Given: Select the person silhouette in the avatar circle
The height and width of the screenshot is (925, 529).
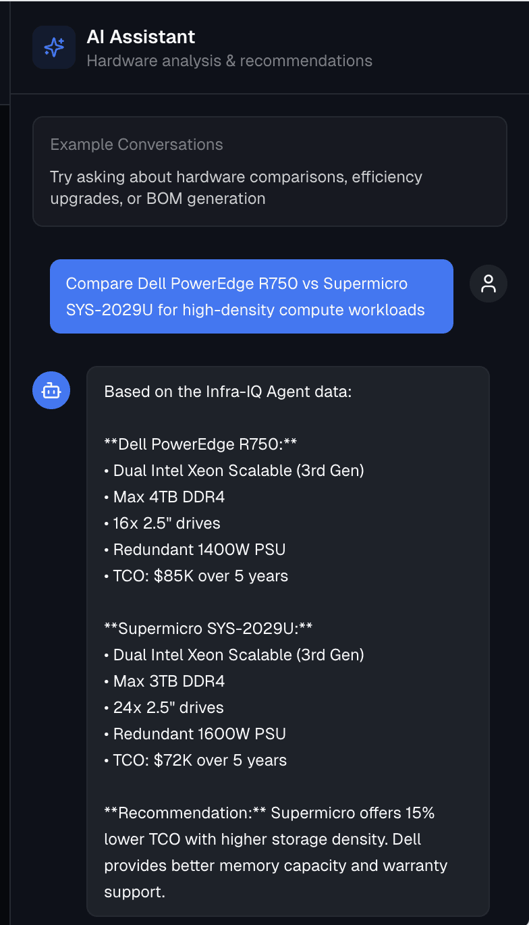Looking at the screenshot, I should coord(488,284).
